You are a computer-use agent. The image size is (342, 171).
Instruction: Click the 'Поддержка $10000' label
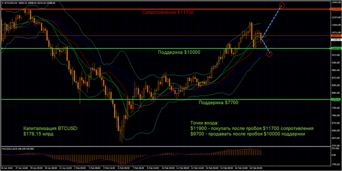coord(179,52)
